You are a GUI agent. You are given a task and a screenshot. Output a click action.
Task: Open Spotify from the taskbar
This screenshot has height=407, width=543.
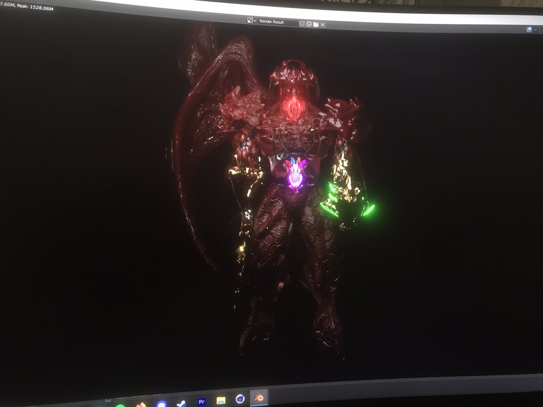click(120, 405)
